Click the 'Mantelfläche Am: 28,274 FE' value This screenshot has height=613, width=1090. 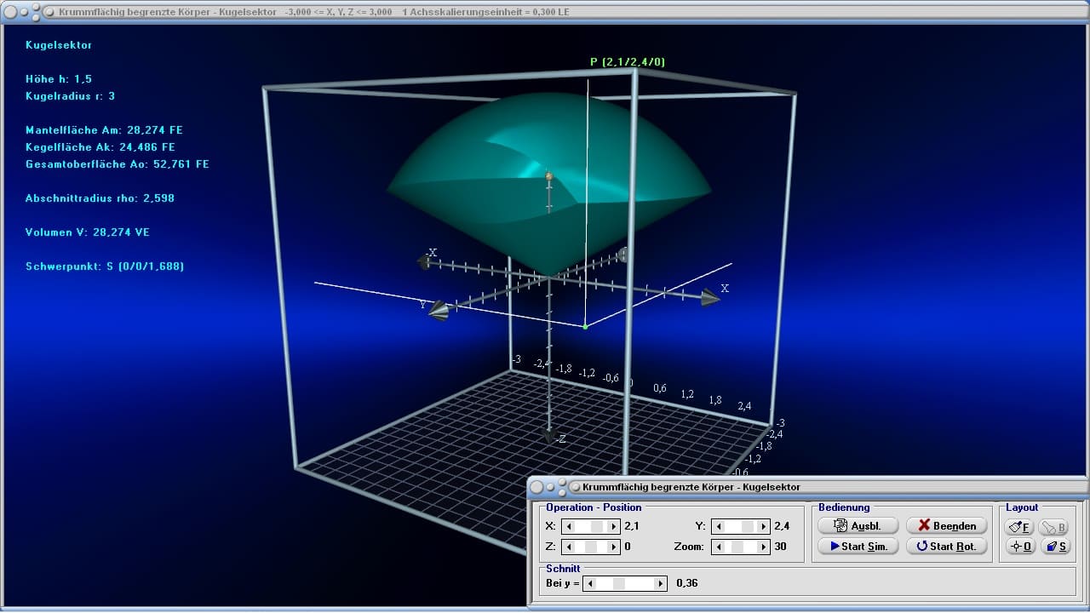click(x=105, y=130)
